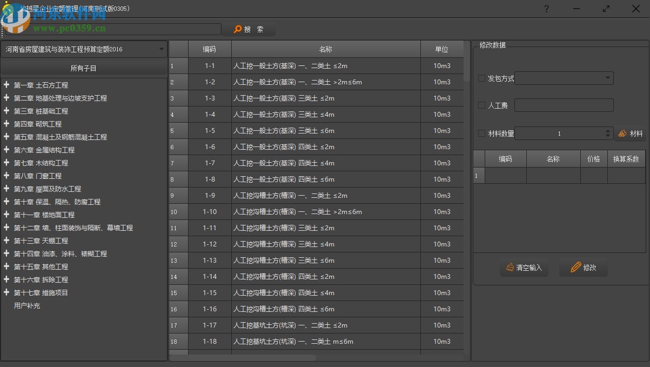Enable the 发包方式 checkbox
The image size is (650, 367).
point(481,78)
